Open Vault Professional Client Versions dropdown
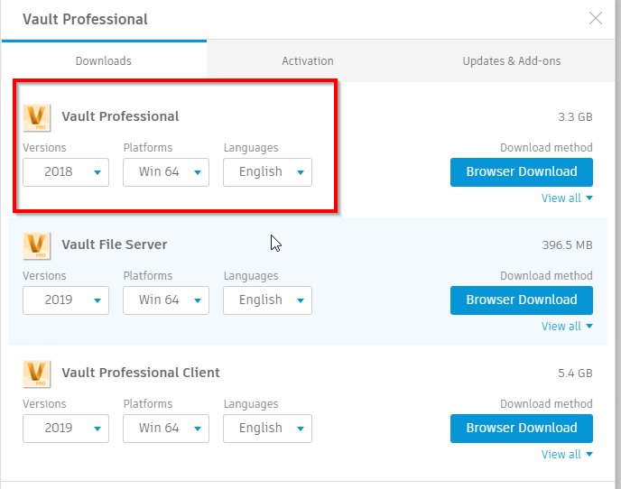Image resolution: width=621 pixels, height=489 pixels. 66,429
